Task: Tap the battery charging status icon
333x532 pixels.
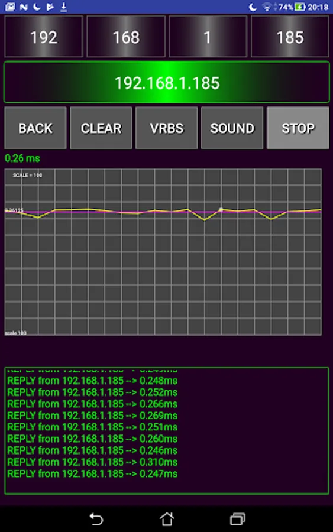Action: click(300, 7)
